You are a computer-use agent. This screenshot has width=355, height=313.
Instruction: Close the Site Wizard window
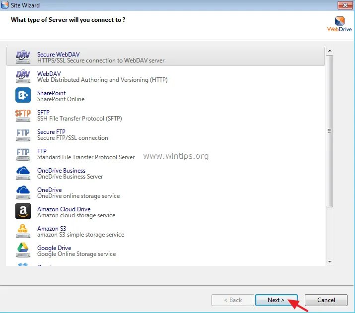tap(345, 5)
